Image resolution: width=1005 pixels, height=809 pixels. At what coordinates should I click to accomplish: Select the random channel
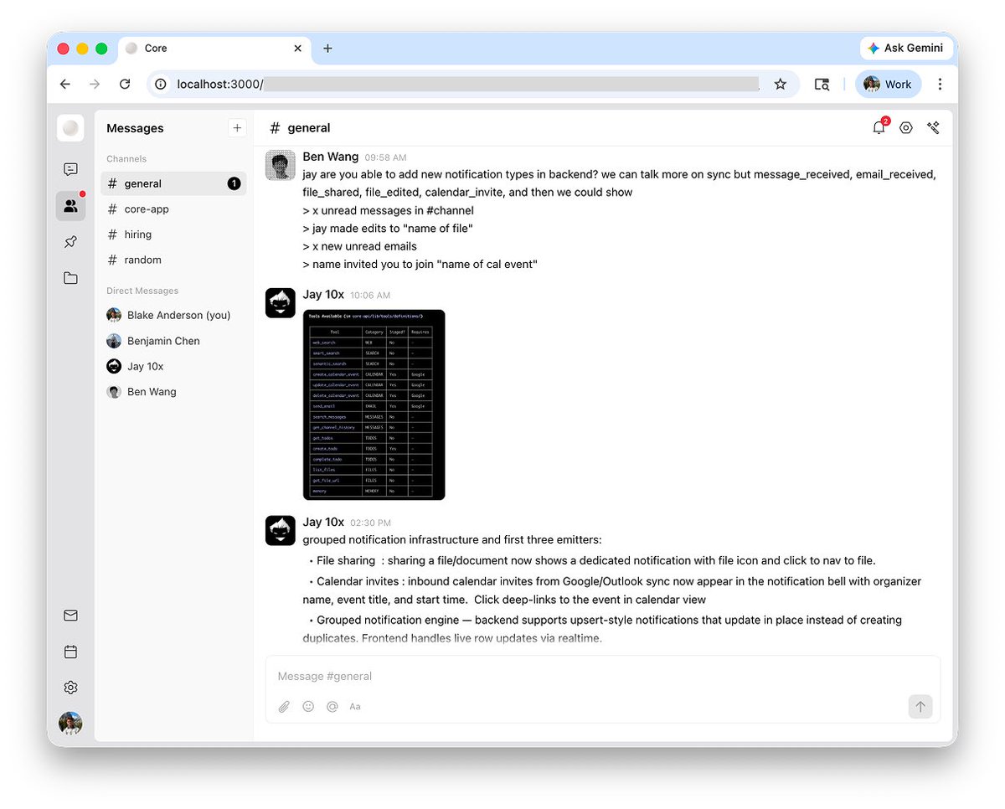point(173,260)
